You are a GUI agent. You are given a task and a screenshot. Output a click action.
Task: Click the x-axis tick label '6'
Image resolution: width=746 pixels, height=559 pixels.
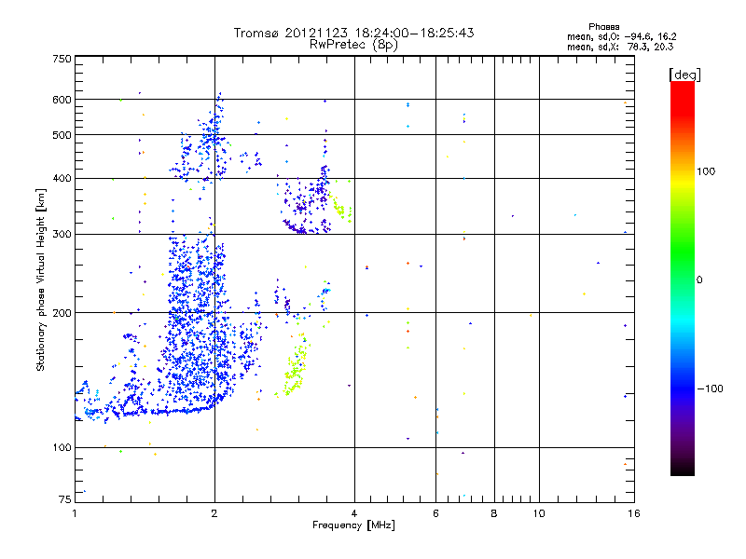435,513
